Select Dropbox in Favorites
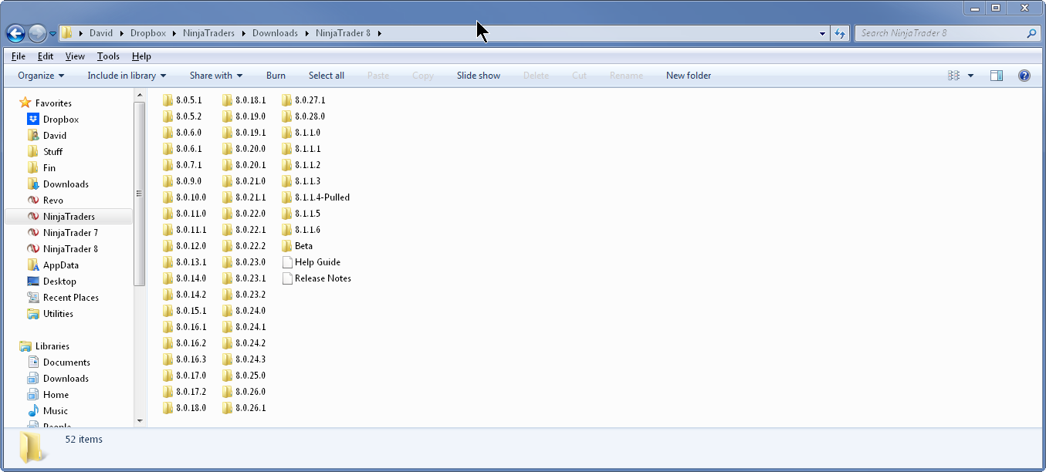 tap(61, 120)
